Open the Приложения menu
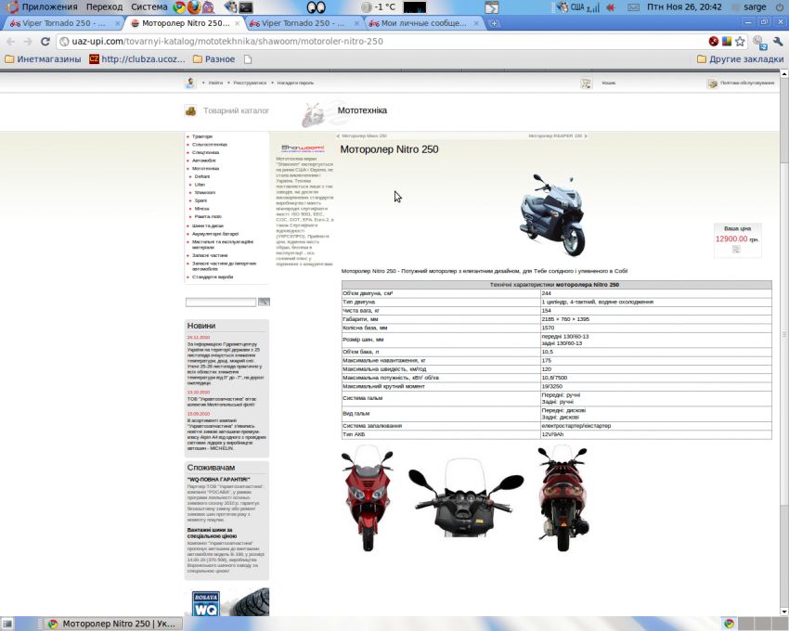This screenshot has width=789, height=631. coord(49,7)
